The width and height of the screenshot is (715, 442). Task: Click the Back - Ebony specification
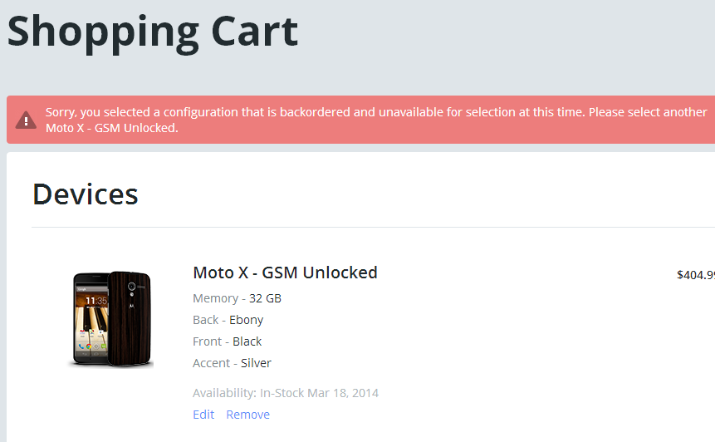point(228,320)
